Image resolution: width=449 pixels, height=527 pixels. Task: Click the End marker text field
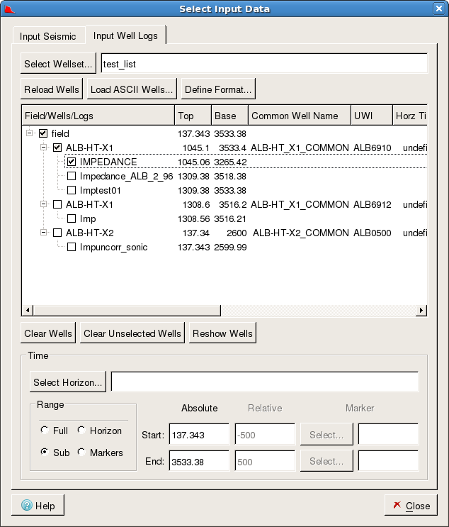388,461
